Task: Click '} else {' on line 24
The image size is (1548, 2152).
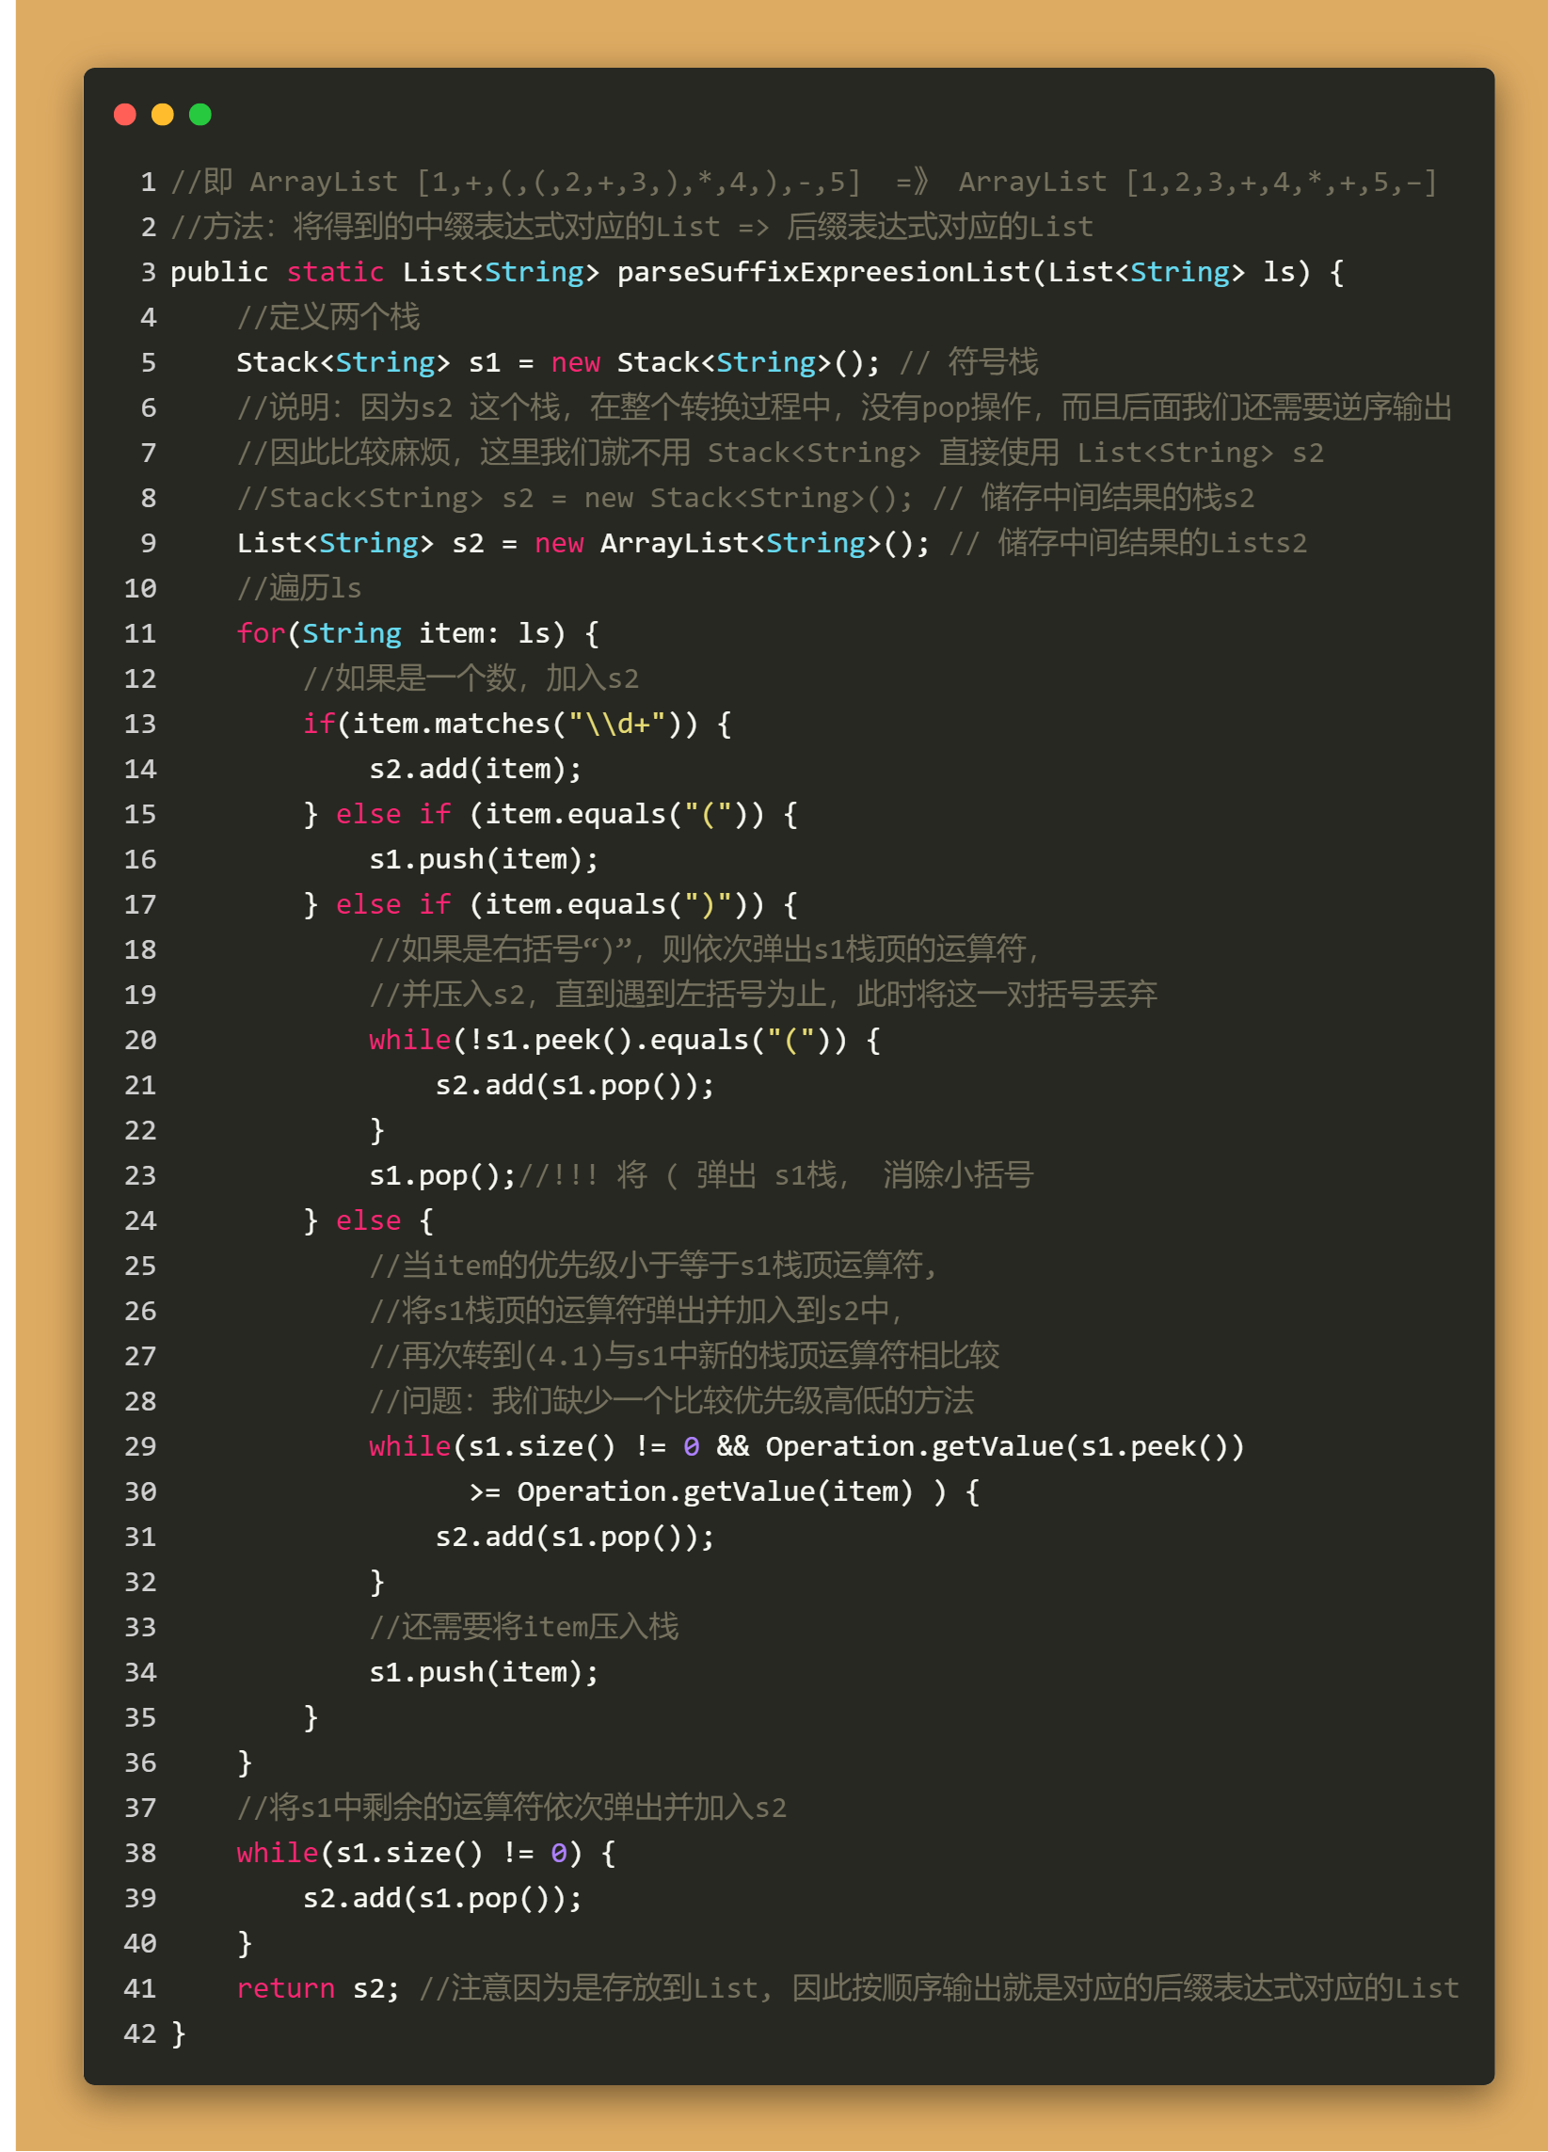Action: 368,1221
